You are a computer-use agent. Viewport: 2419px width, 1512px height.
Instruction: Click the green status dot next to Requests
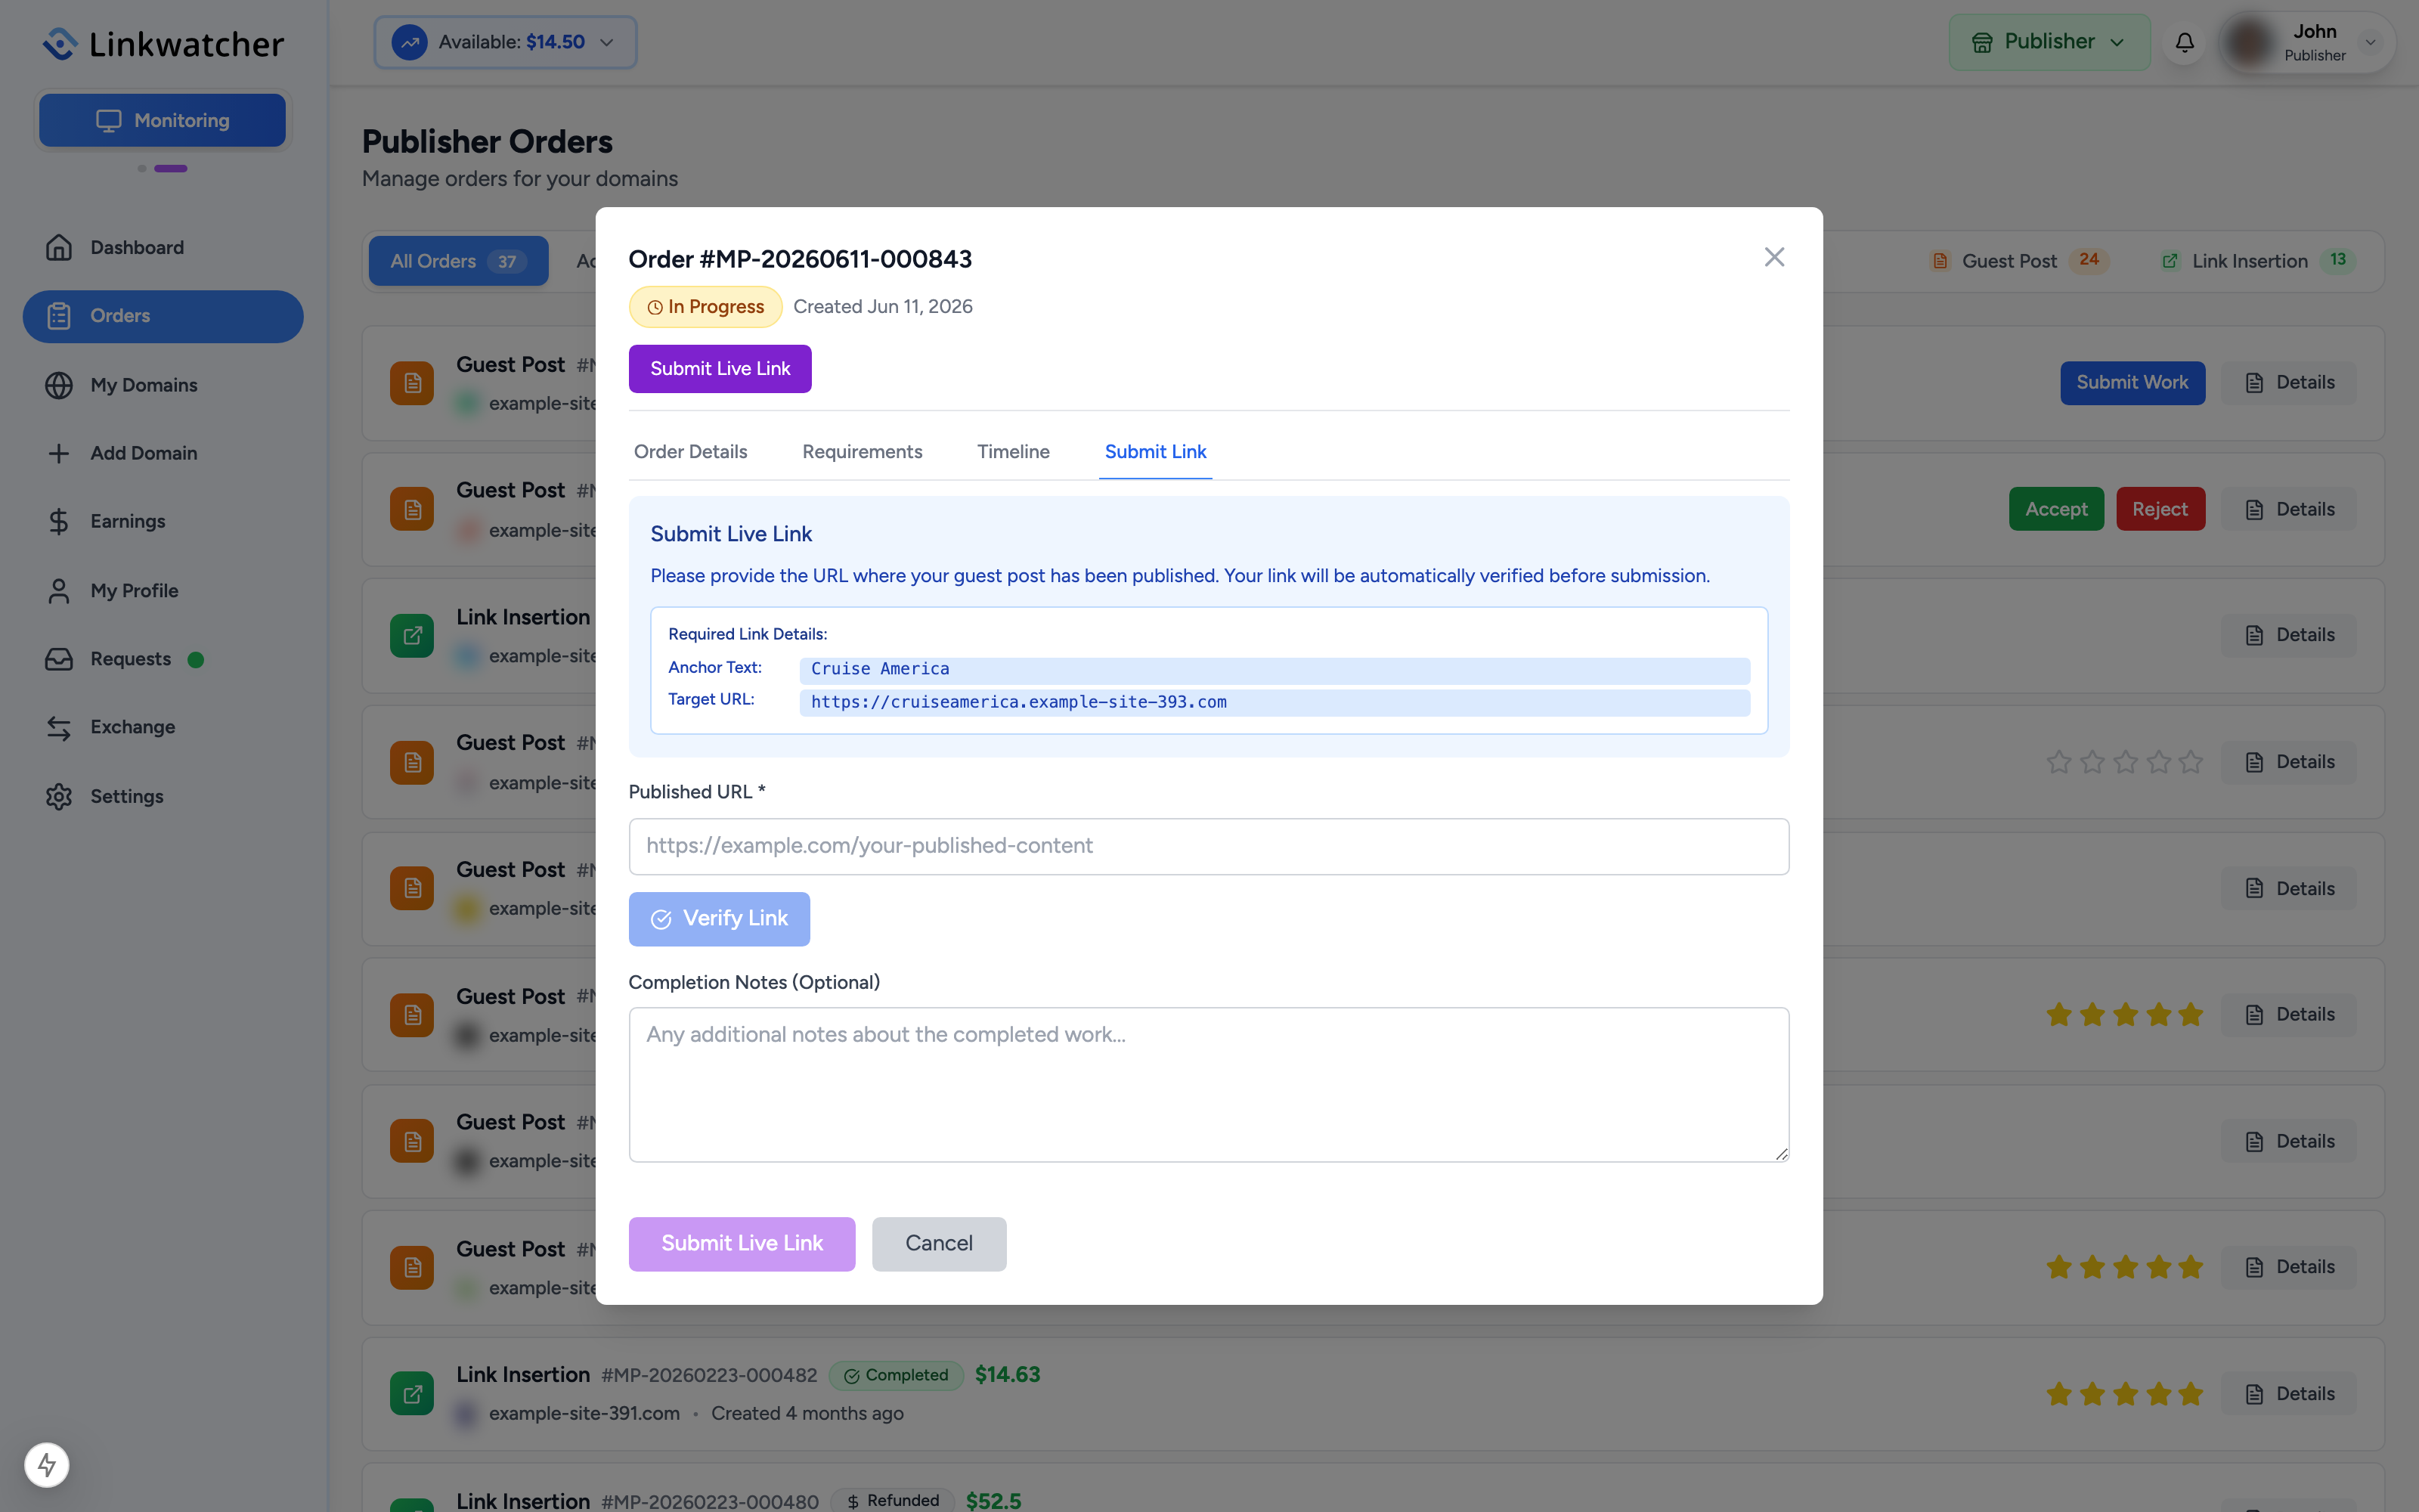(x=196, y=659)
